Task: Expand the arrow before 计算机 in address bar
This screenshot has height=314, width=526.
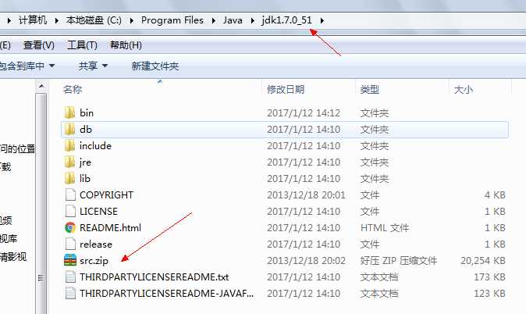Action: click(9, 20)
